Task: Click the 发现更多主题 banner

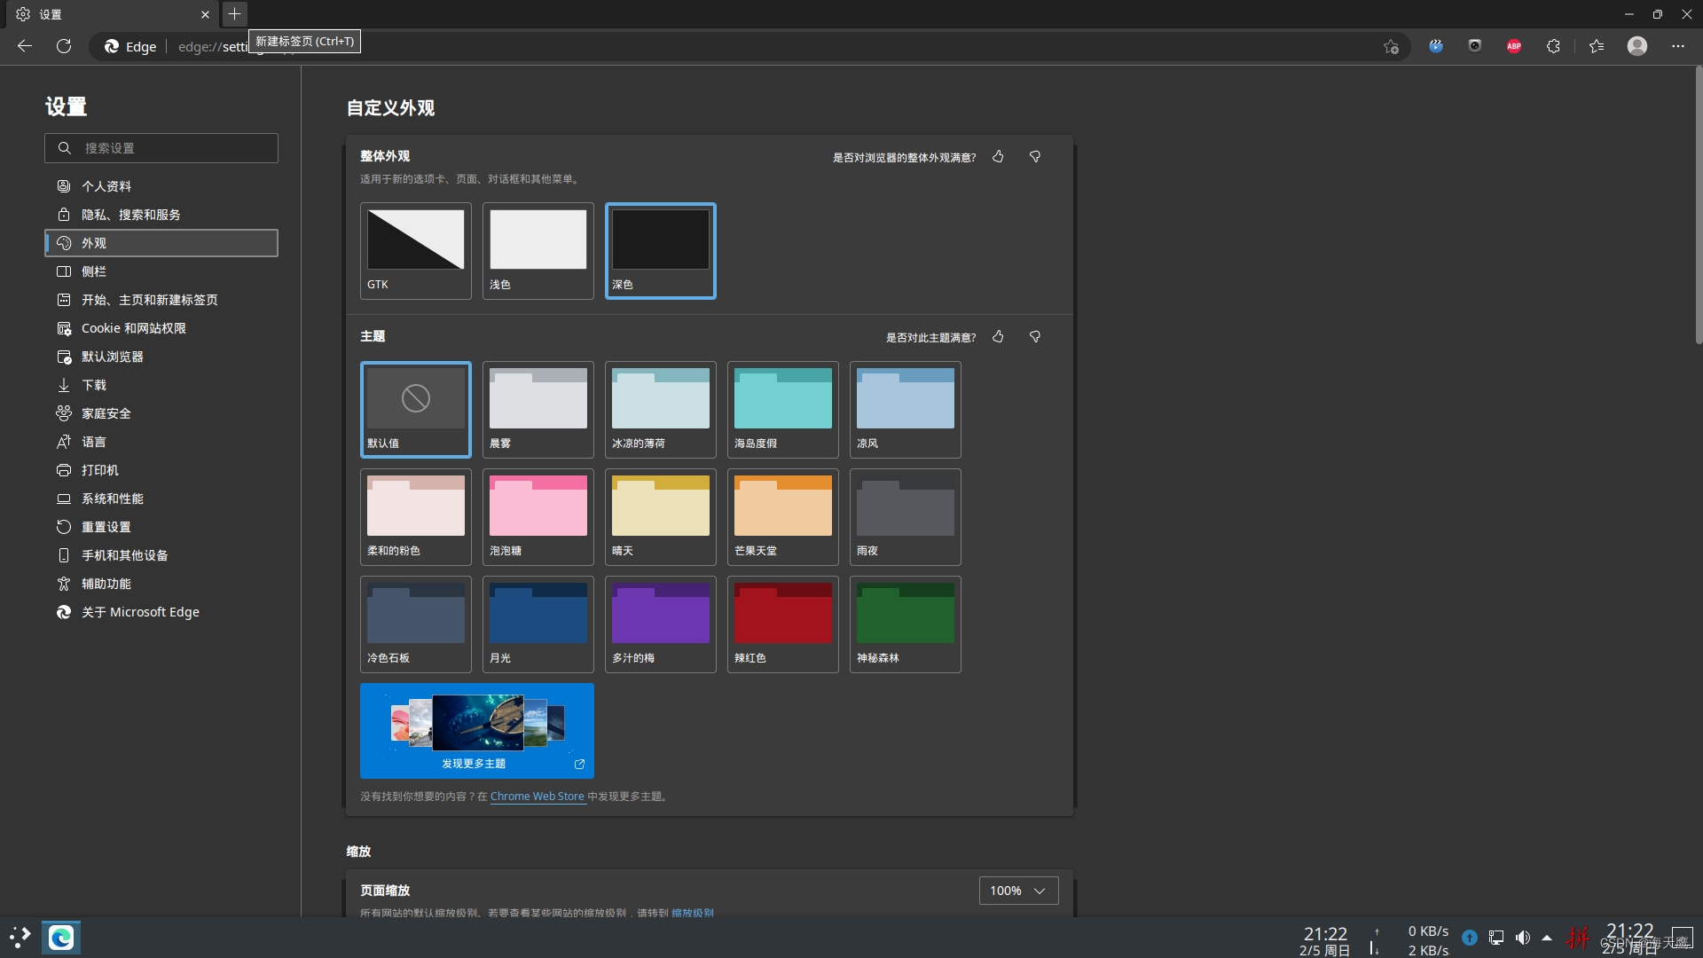Action: click(476, 730)
